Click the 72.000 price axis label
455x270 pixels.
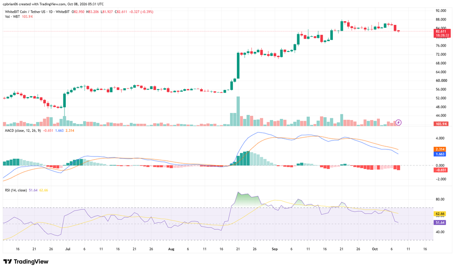click(441, 55)
